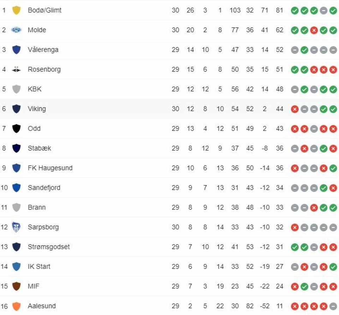
Task: Click the Bodø/Glimt yellow crest icon
Action: point(16,10)
